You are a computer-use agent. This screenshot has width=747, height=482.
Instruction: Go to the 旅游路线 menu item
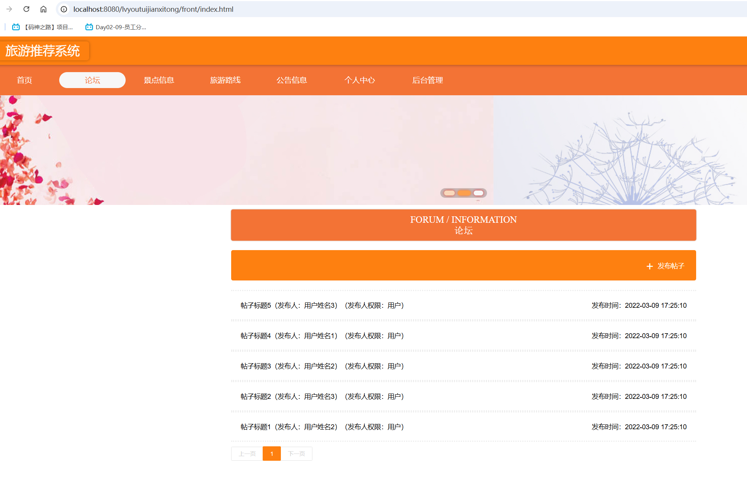[x=225, y=80]
